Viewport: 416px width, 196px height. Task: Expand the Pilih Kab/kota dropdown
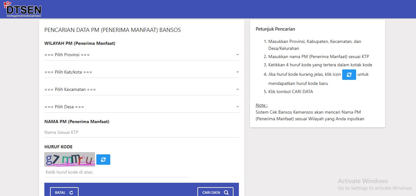(139, 72)
